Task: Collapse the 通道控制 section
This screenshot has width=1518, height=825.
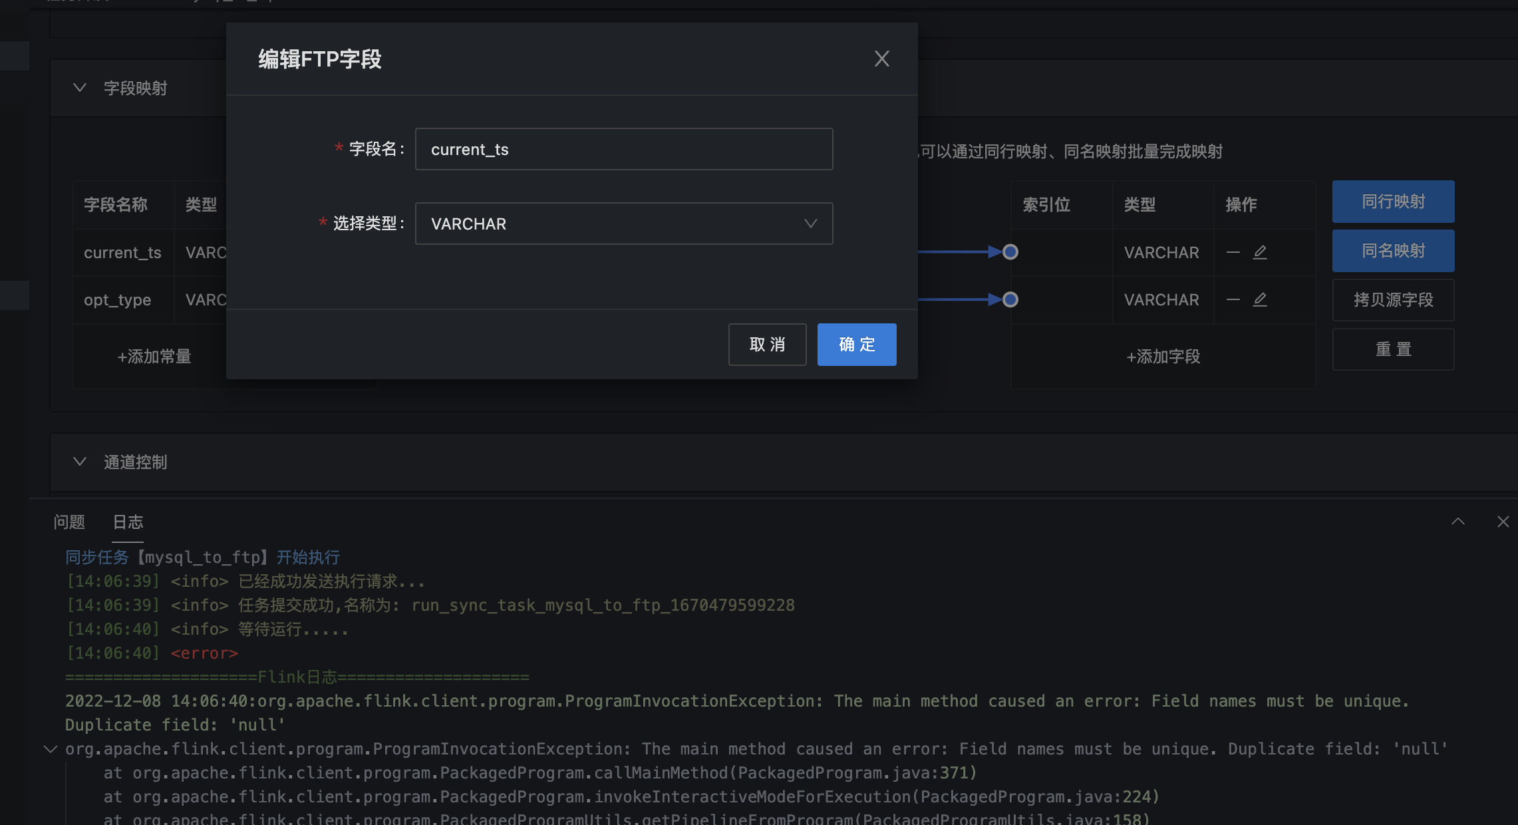Action: (80, 462)
